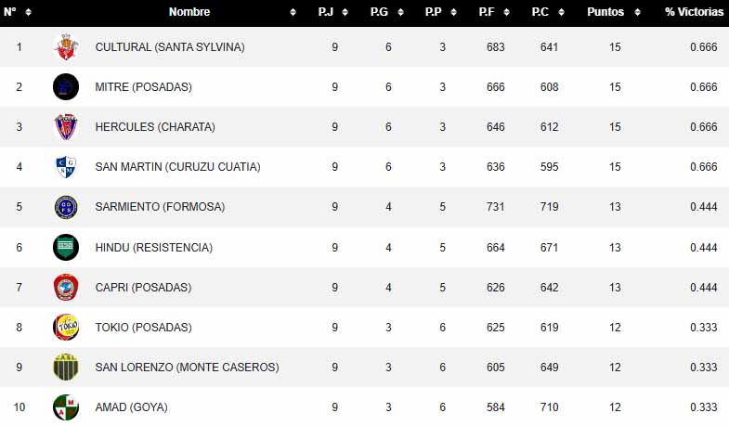
Task: Select the TOKIO (POSADAS) team name
Action: pyautogui.click(x=143, y=328)
